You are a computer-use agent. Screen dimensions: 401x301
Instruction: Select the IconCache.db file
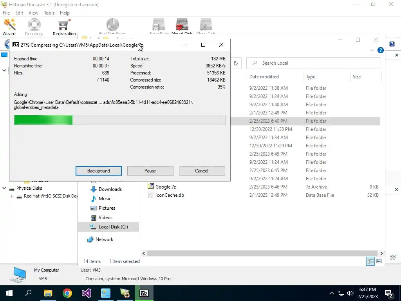click(169, 195)
